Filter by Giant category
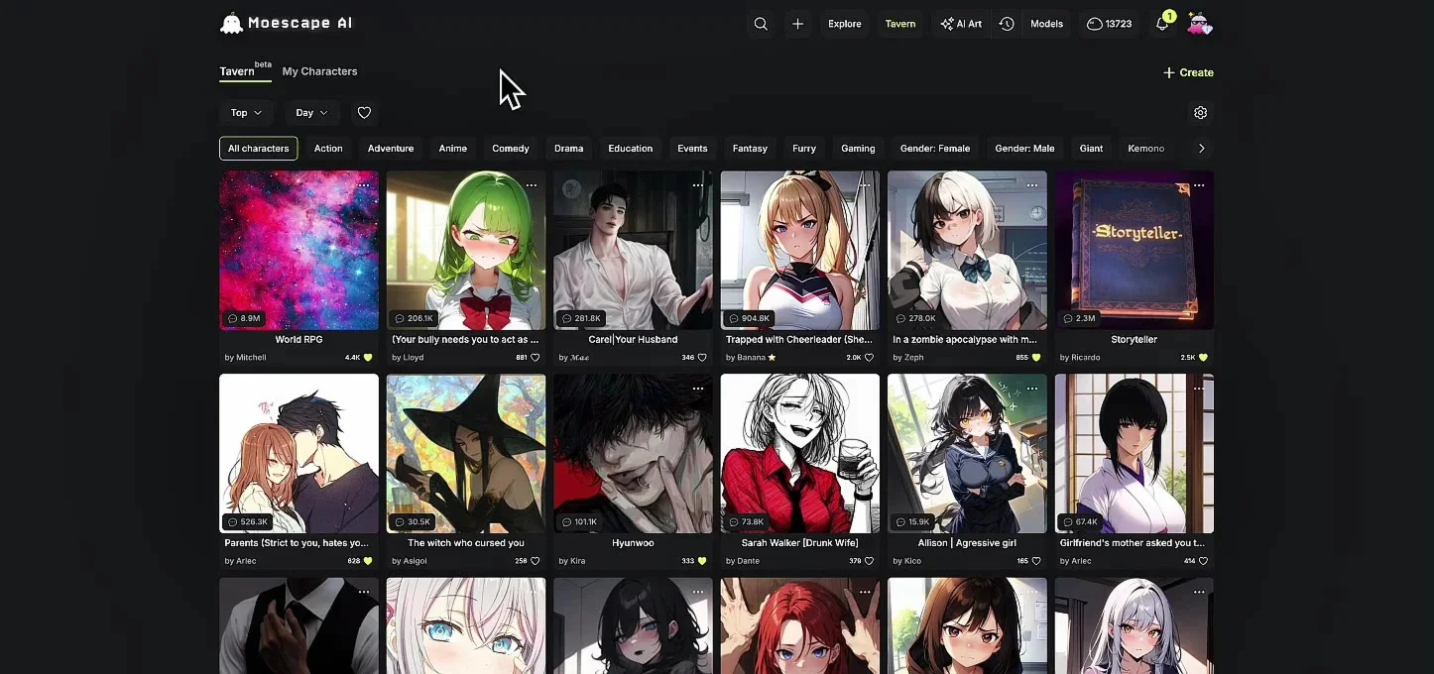This screenshot has width=1434, height=674. (x=1091, y=149)
